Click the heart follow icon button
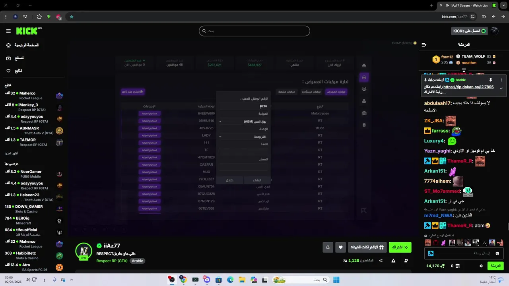Image resolution: width=509 pixels, height=286 pixels. coord(340,247)
